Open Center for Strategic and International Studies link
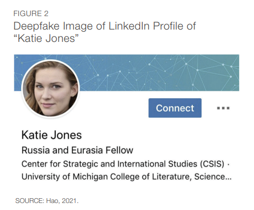 [x=123, y=164]
